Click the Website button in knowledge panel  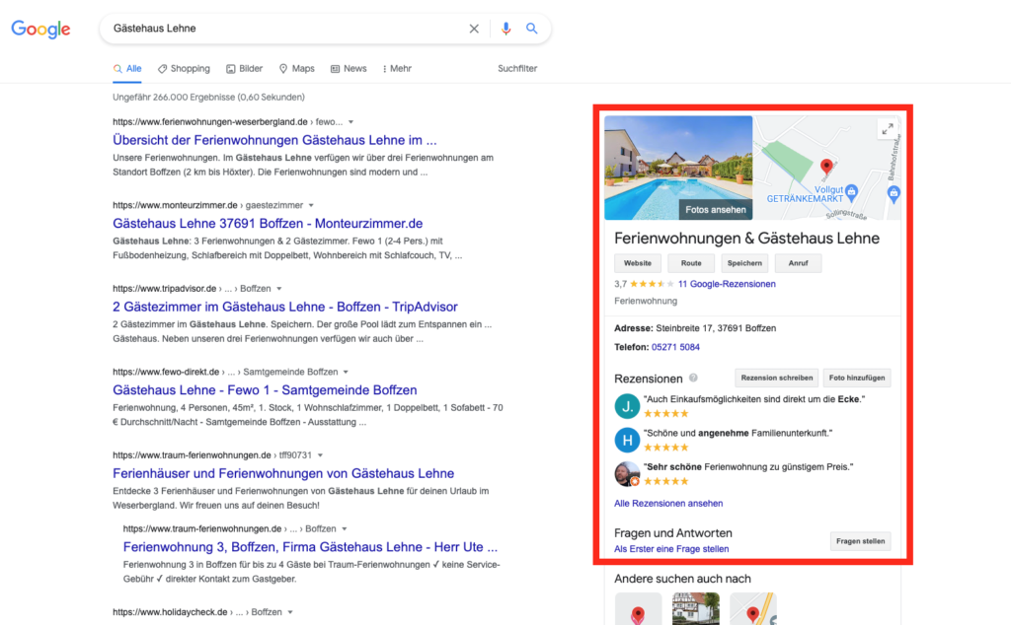[x=638, y=263]
